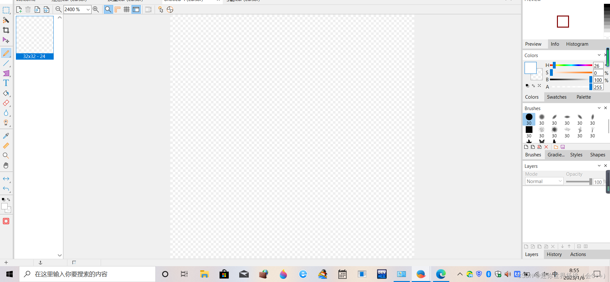Switch to the Styles tab
Screen dimensions: 610x282
tap(576, 155)
